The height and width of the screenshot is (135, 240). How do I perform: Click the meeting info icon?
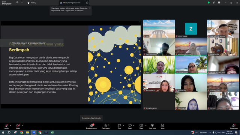tap(17, 3)
